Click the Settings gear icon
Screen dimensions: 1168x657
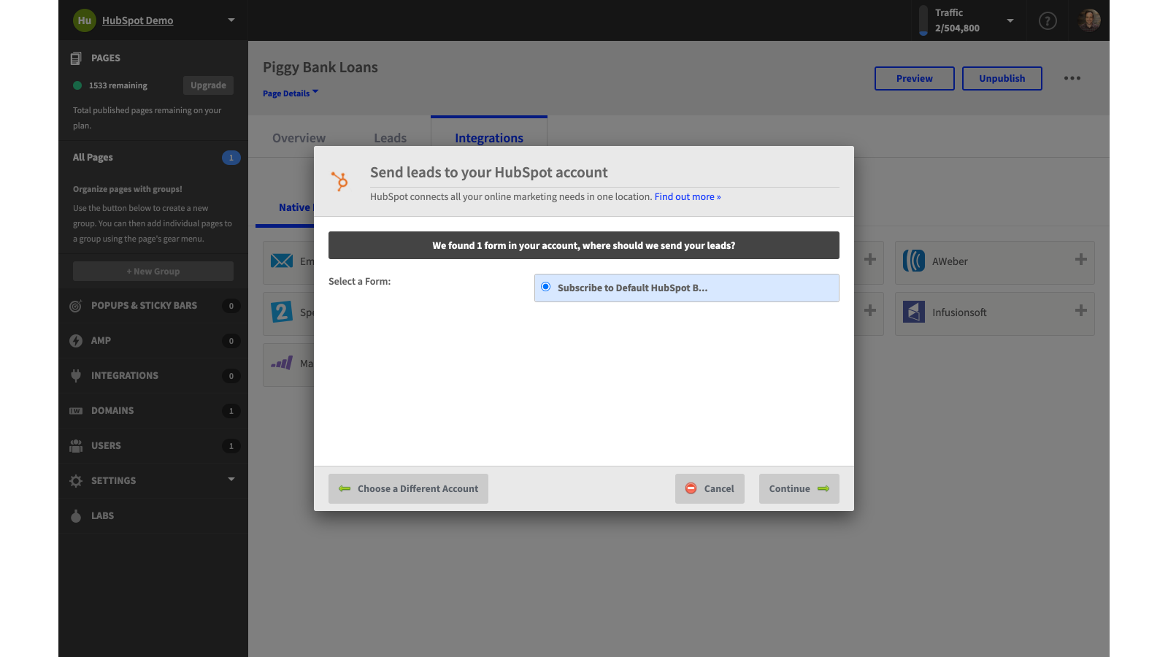(76, 481)
